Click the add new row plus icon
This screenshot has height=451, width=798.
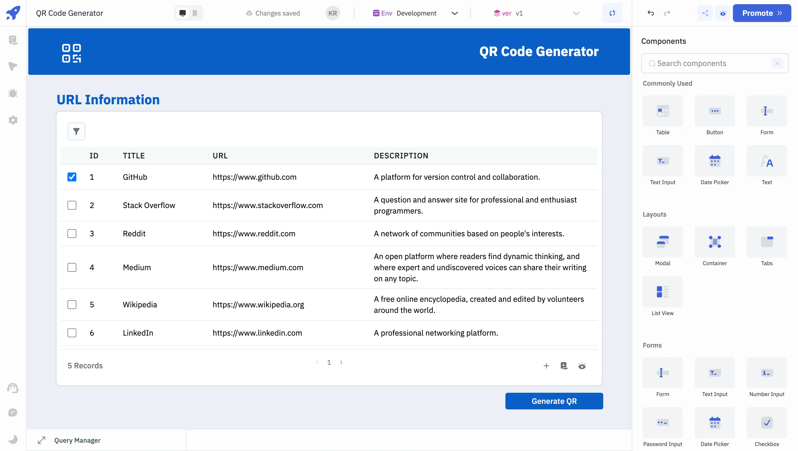pos(546,366)
